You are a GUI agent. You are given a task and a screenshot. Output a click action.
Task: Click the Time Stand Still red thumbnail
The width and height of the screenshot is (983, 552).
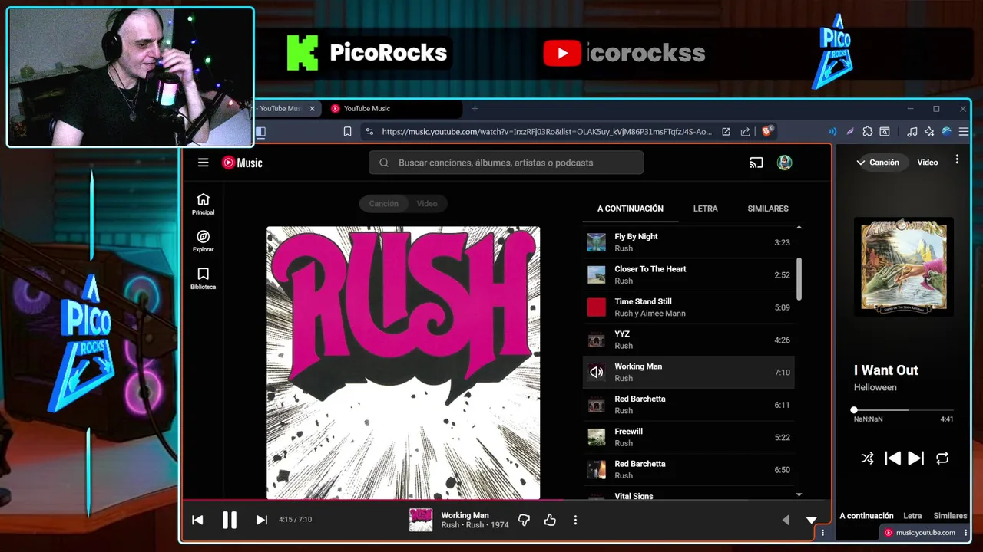click(597, 307)
